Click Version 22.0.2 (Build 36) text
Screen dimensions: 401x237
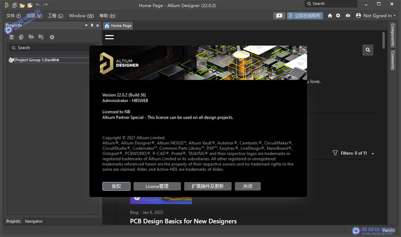pos(124,95)
